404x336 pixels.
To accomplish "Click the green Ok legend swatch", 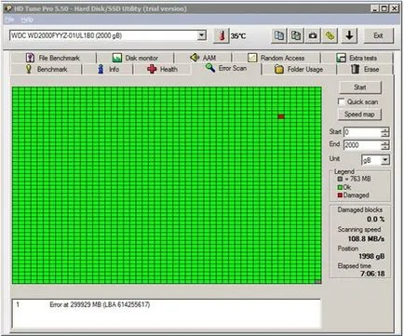I will 340,187.
